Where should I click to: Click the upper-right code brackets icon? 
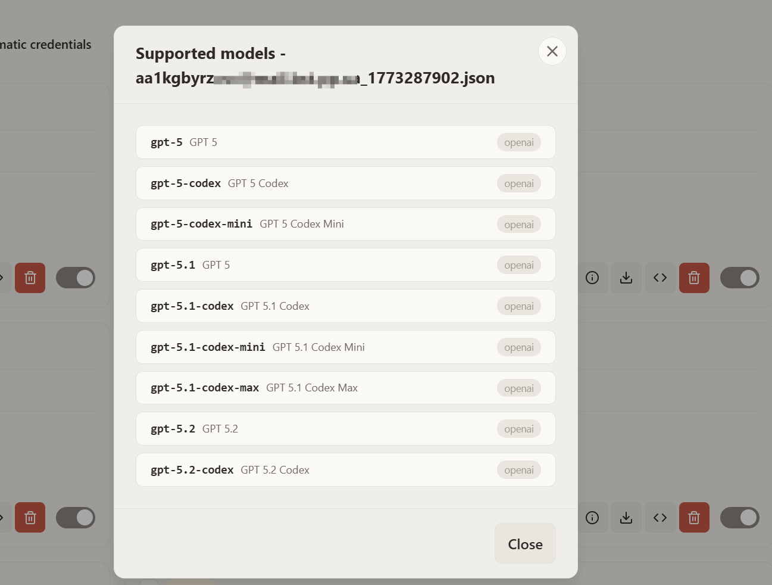click(x=660, y=278)
